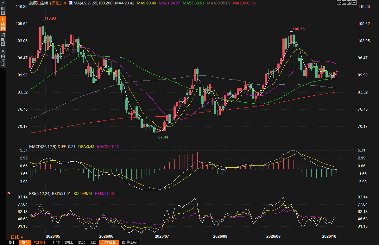
Task: Open VIP指标 indicators
Action: 41,242
